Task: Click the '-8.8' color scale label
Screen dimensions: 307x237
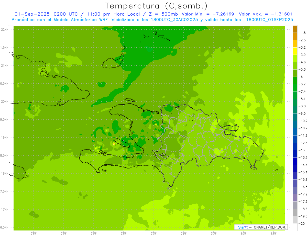Action: (x=302, y=106)
